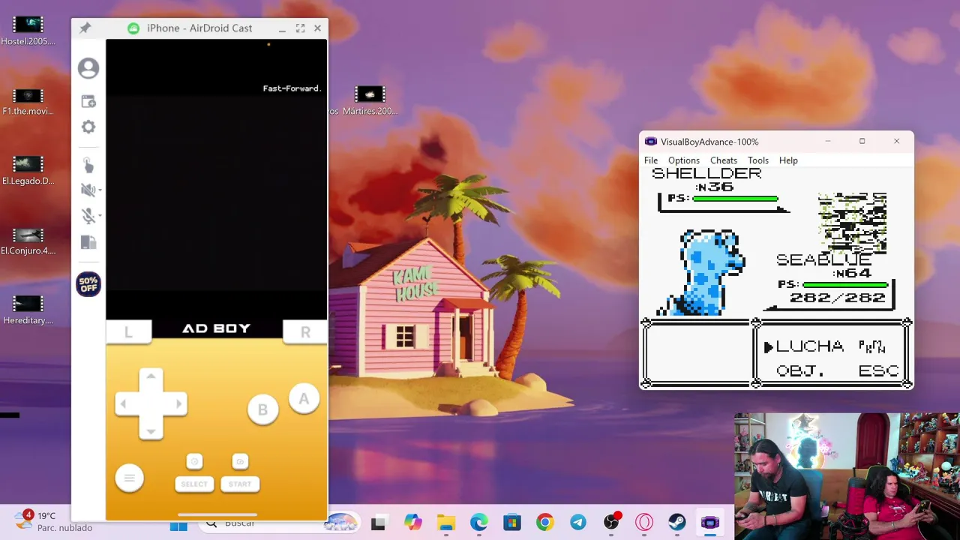Open Cheats menu in VisualBoyAdvance
The image size is (960, 540).
(x=724, y=160)
